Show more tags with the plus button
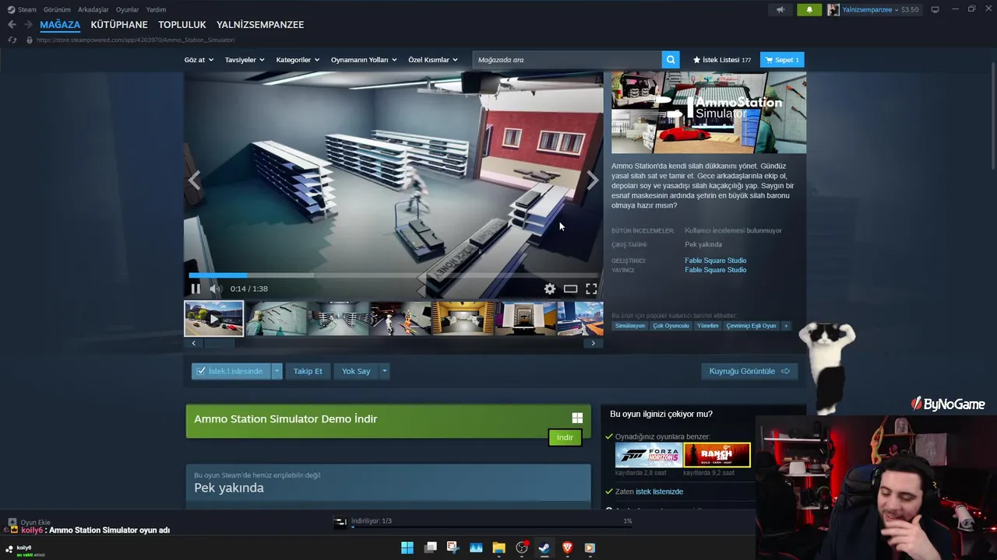Image resolution: width=997 pixels, height=560 pixels. click(x=786, y=326)
